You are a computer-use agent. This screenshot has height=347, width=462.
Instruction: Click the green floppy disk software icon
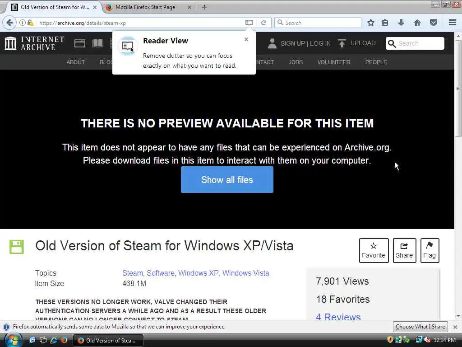tap(17, 247)
